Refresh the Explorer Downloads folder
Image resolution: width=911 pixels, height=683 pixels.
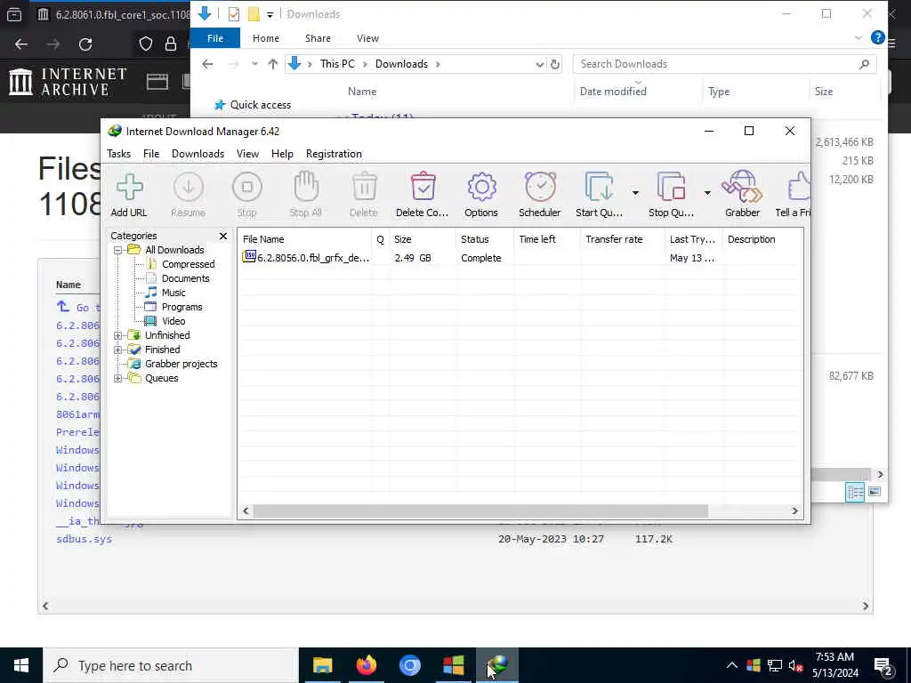pos(555,64)
